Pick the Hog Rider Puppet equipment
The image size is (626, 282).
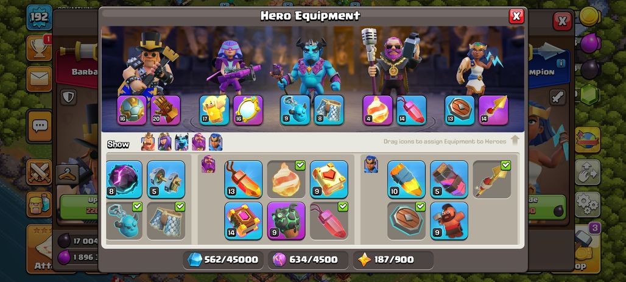[x=449, y=220]
